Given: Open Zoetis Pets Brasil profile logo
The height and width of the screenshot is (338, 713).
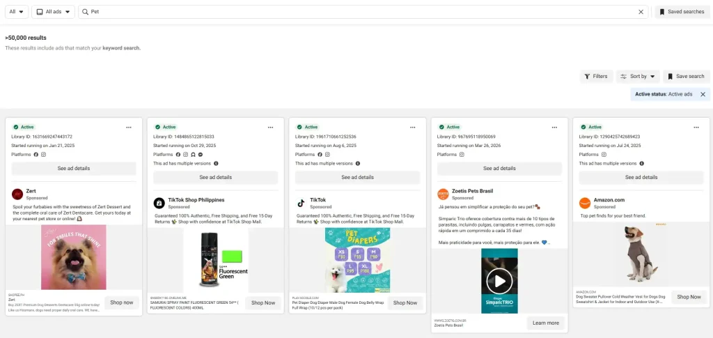Looking at the screenshot, I should [x=443, y=194].
